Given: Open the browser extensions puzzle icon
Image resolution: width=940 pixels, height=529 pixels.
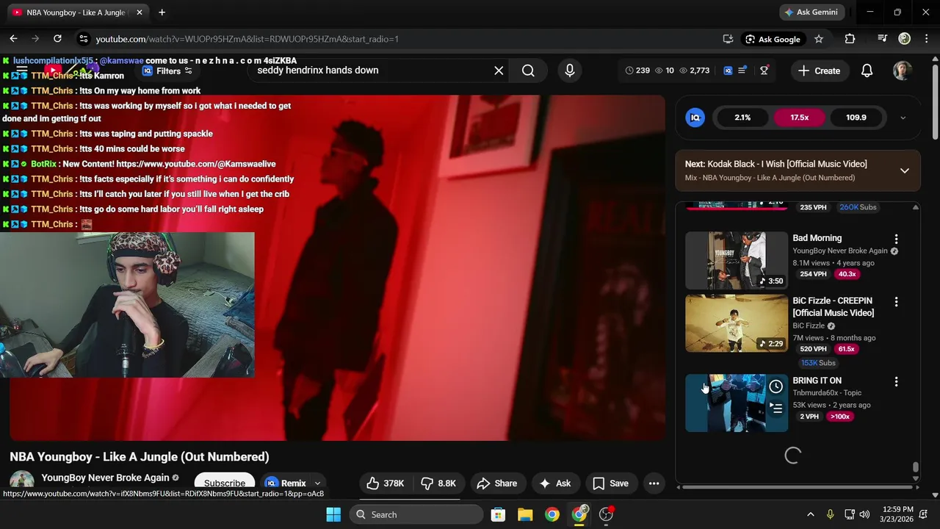Looking at the screenshot, I should coord(850,39).
